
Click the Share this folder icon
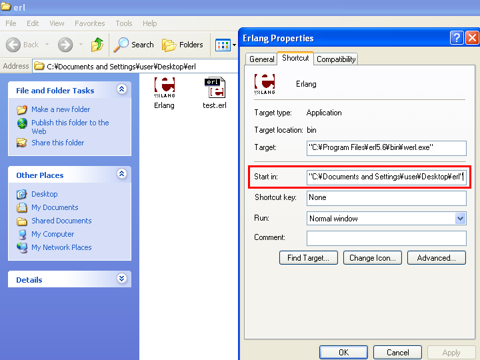point(22,143)
